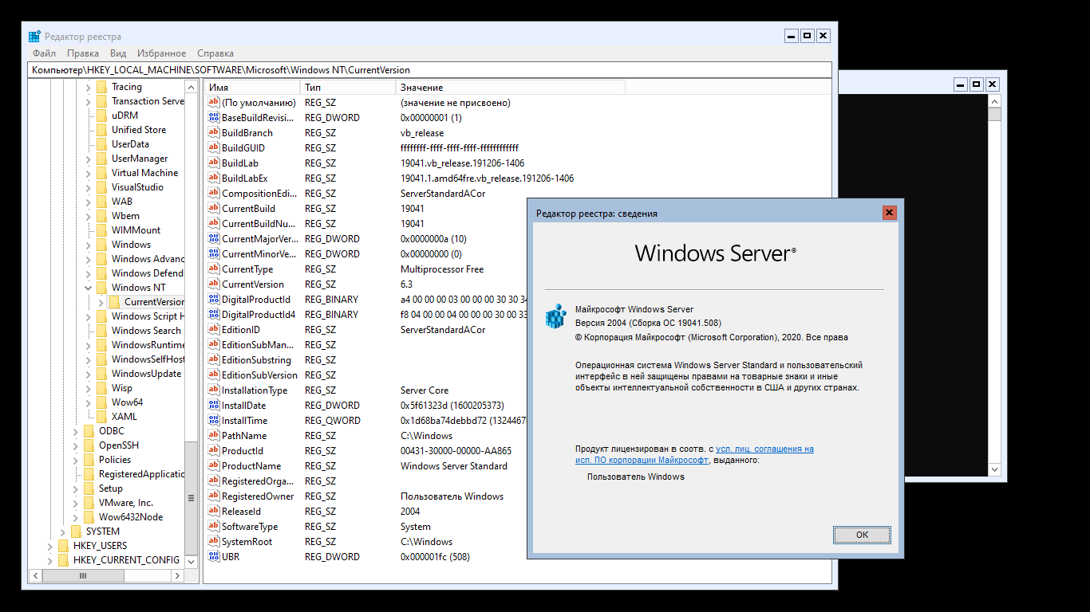The height and width of the screenshot is (612, 1090).
Task: Click the value '19041.vb_release.191206-1406'
Action: point(462,163)
